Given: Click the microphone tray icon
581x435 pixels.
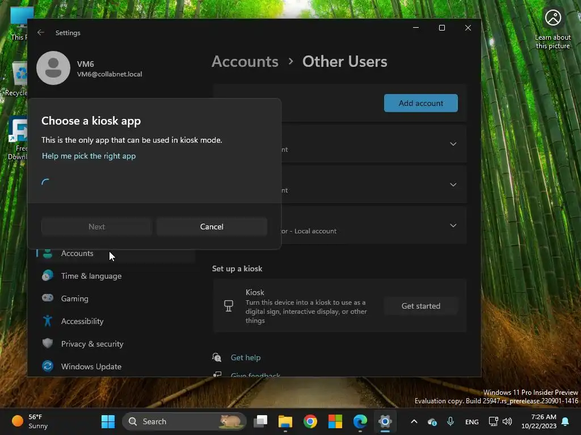Looking at the screenshot, I should [450, 421].
